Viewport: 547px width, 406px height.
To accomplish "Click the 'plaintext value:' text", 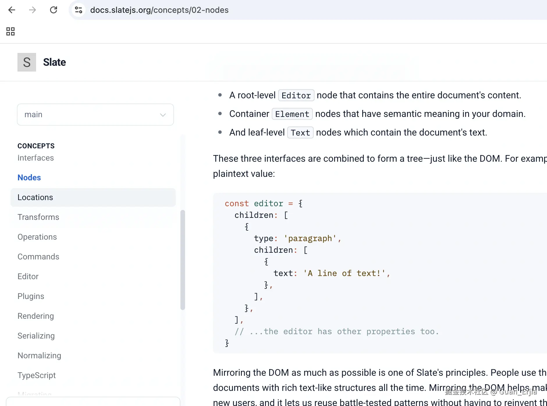I will click(244, 174).
